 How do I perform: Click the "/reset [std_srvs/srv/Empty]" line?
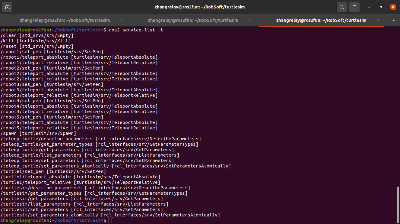pyautogui.click(x=37, y=46)
